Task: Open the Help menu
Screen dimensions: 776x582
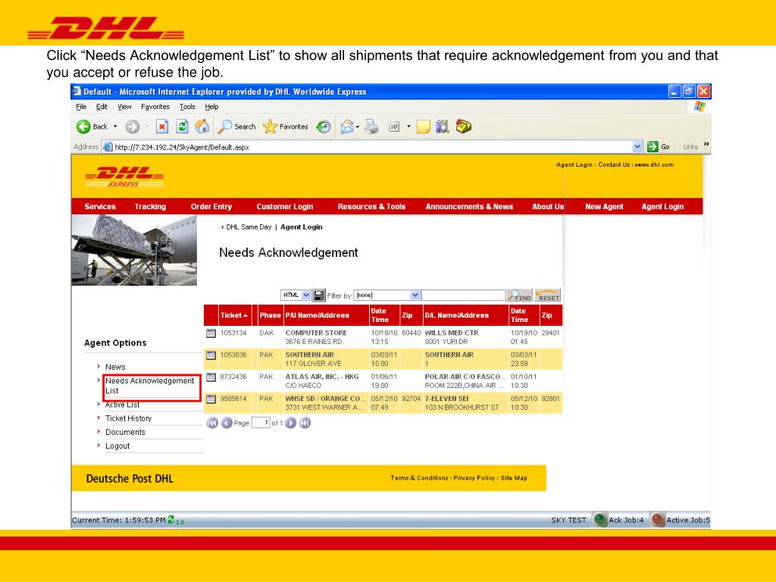Action: (212, 107)
